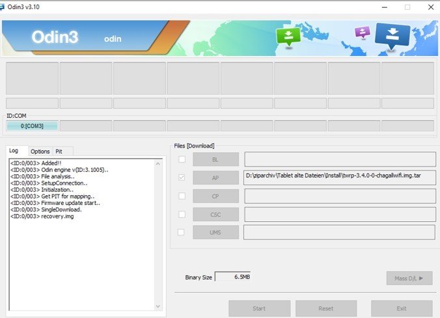Click the Odin3 app icon in title bar
The image size is (440, 318).
coord(2,7)
